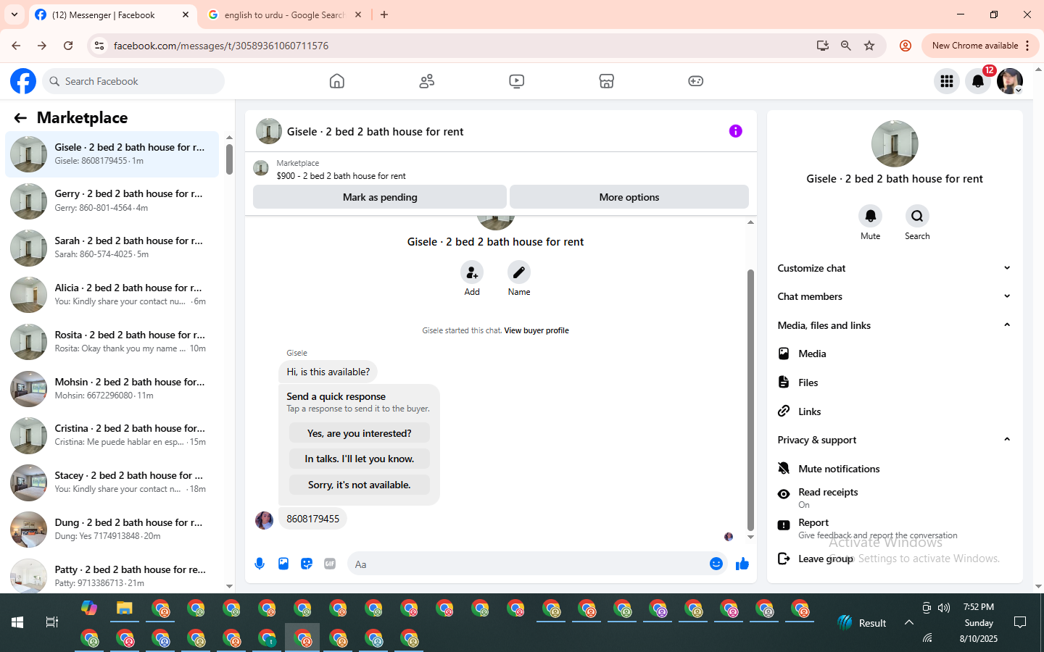Click Mark as pending button

(380, 197)
